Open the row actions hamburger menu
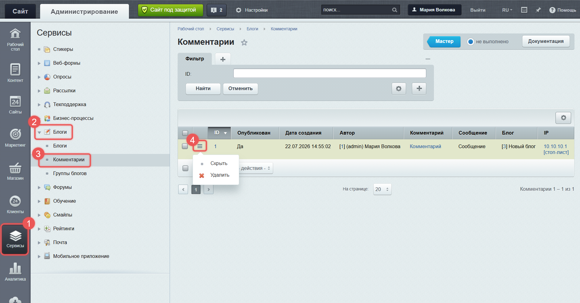Screen dimensions: 580x303 [200, 146]
